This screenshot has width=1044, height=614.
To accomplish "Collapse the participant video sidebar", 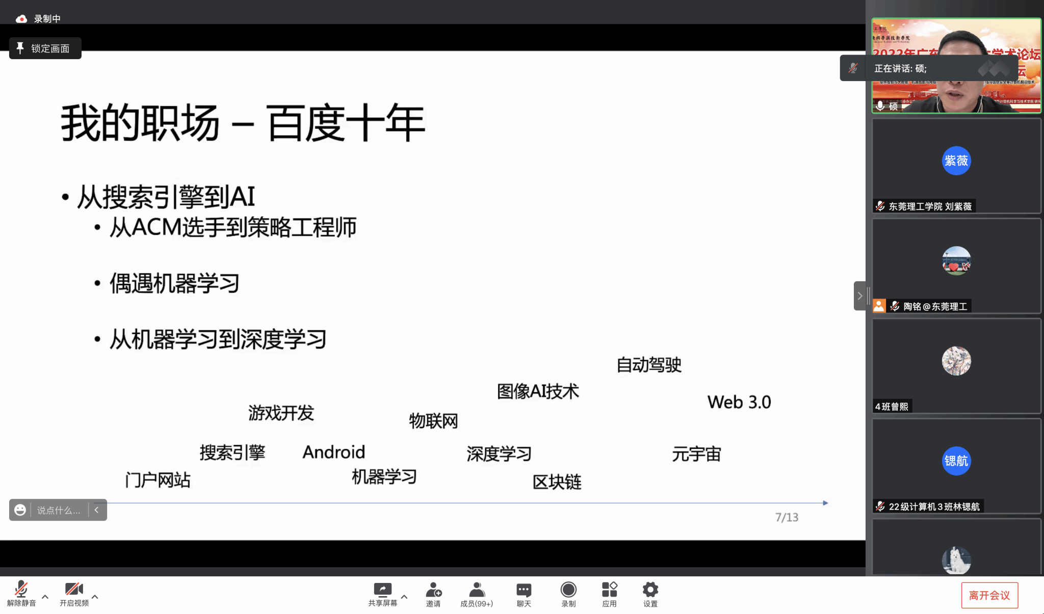I will [x=859, y=296].
